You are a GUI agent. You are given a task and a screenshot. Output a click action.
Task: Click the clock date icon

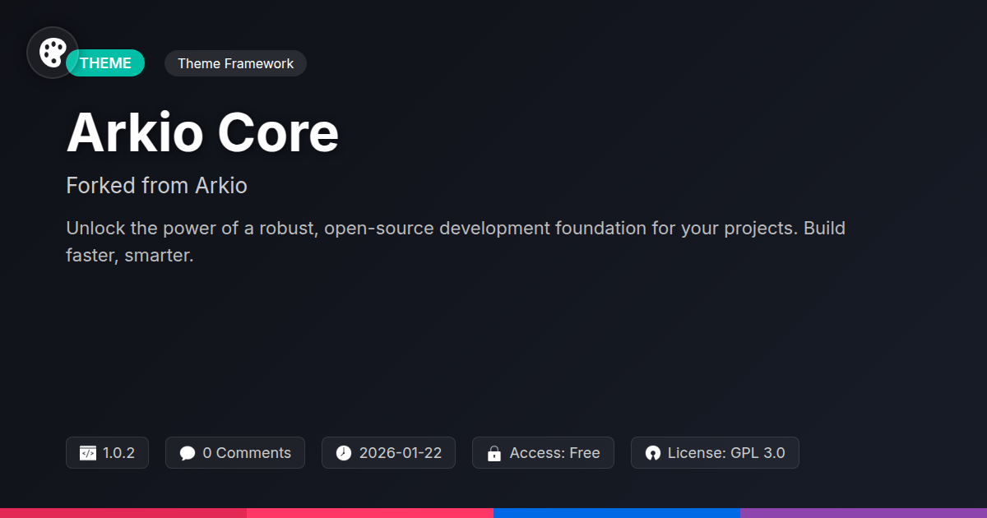[344, 453]
